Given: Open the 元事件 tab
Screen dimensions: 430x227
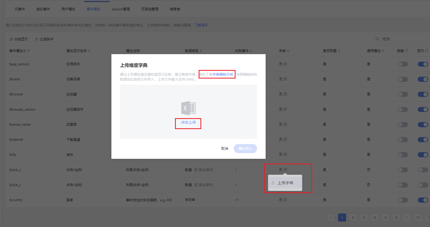Looking at the screenshot, I should coord(20,9).
